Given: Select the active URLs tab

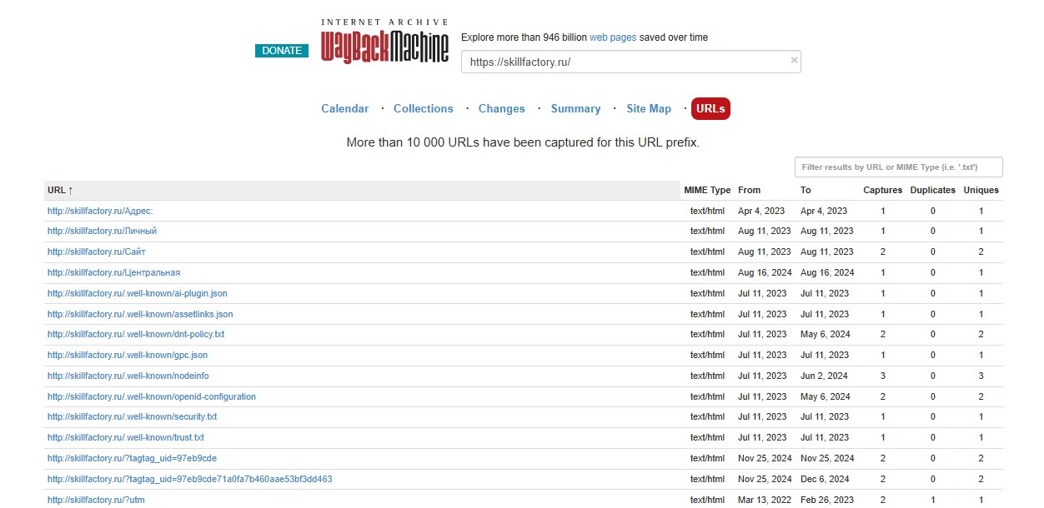Looking at the screenshot, I should click(x=710, y=108).
